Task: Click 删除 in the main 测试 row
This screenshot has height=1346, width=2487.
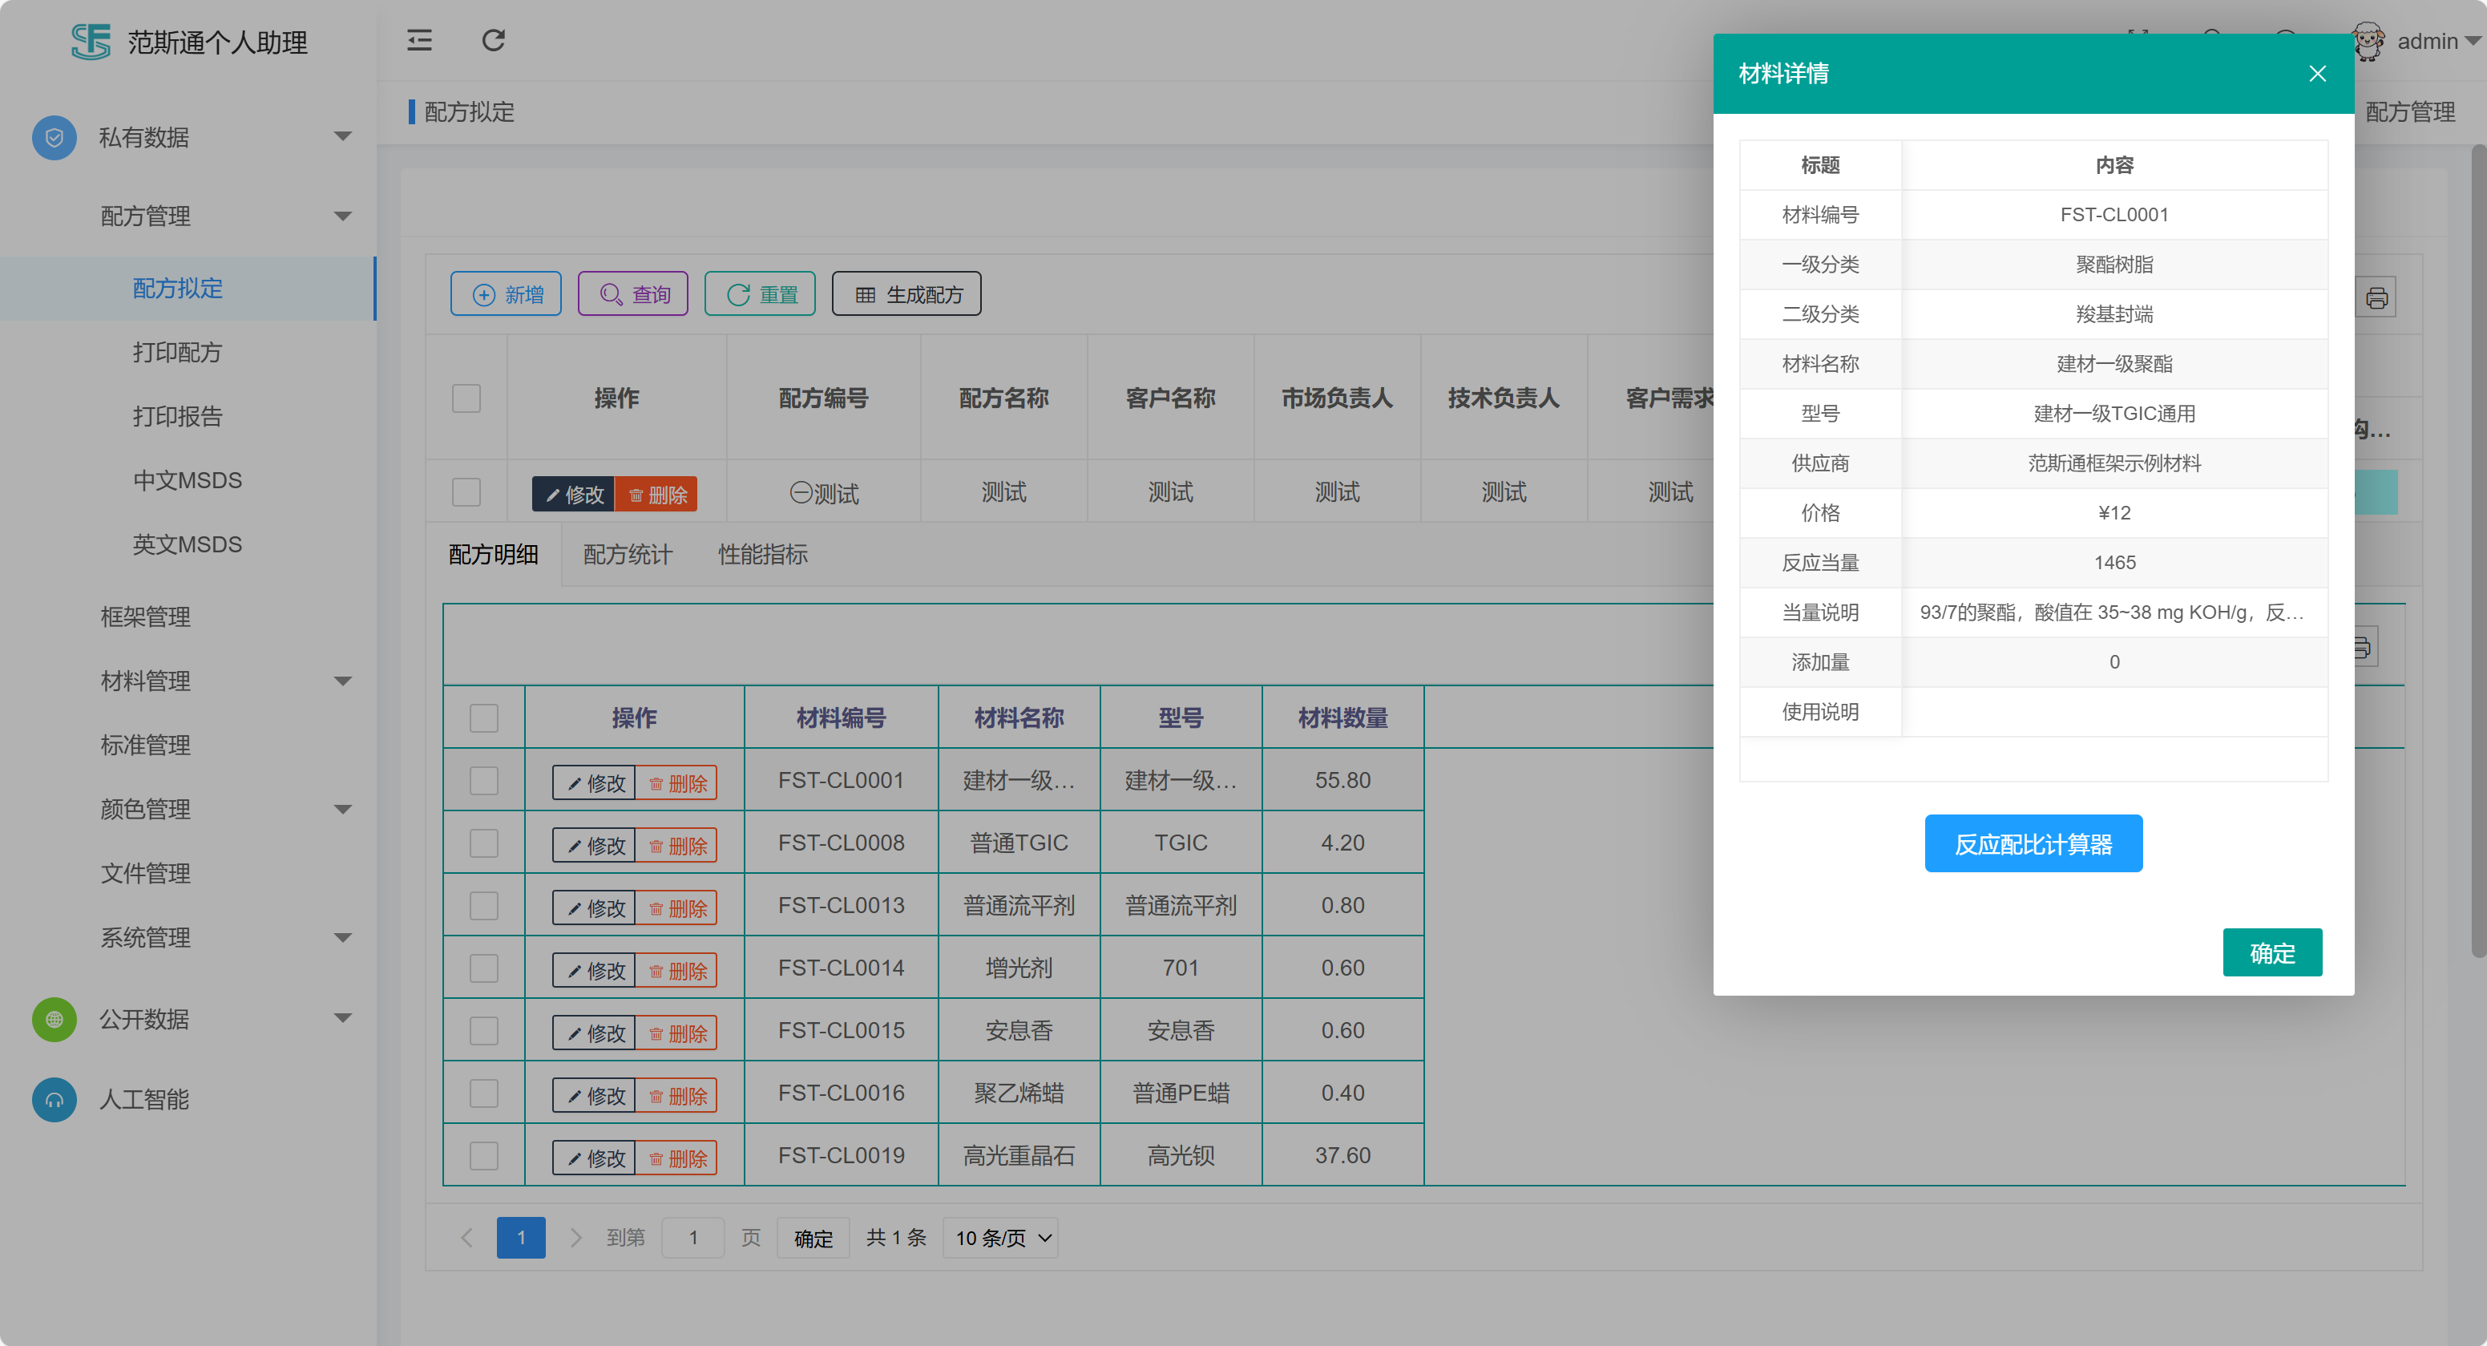Action: click(x=656, y=495)
